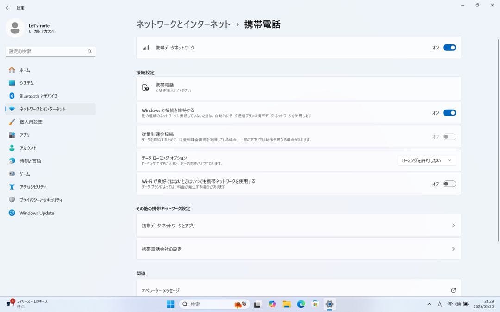The height and width of the screenshot is (312, 500).
Task: Open ゲーム settings from the sidebar
Action: [x=25, y=174]
